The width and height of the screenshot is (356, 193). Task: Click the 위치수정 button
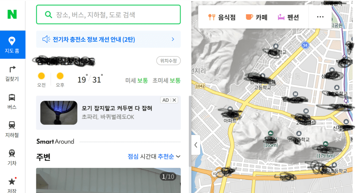169,61
